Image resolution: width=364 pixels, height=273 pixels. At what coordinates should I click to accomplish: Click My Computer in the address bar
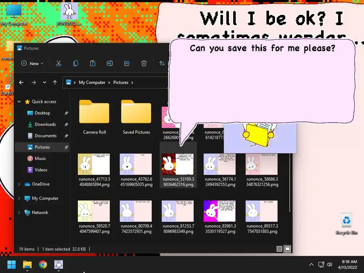(92, 82)
